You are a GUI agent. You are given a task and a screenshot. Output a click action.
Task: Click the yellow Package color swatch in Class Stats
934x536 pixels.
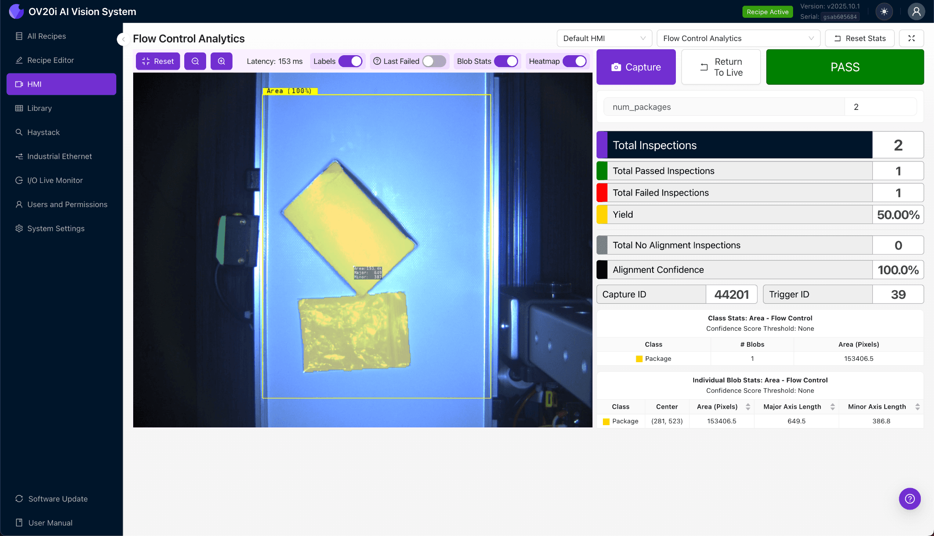point(639,359)
